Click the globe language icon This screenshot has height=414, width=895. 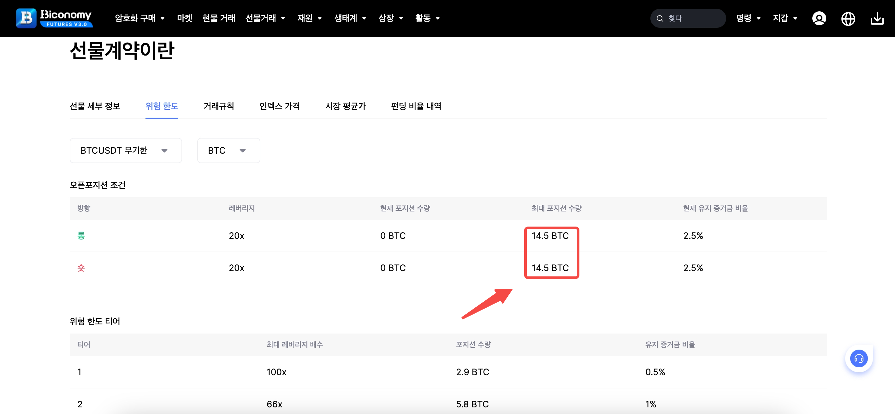(848, 18)
